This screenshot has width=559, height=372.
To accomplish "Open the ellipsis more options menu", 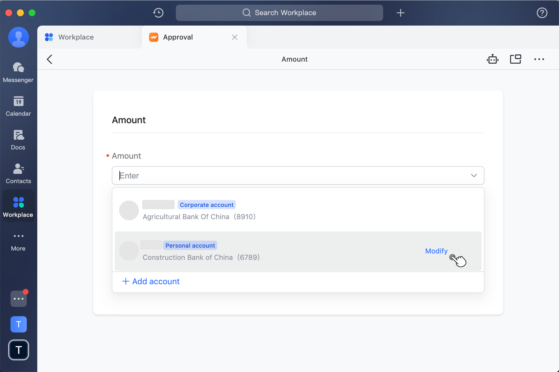I will 539,59.
